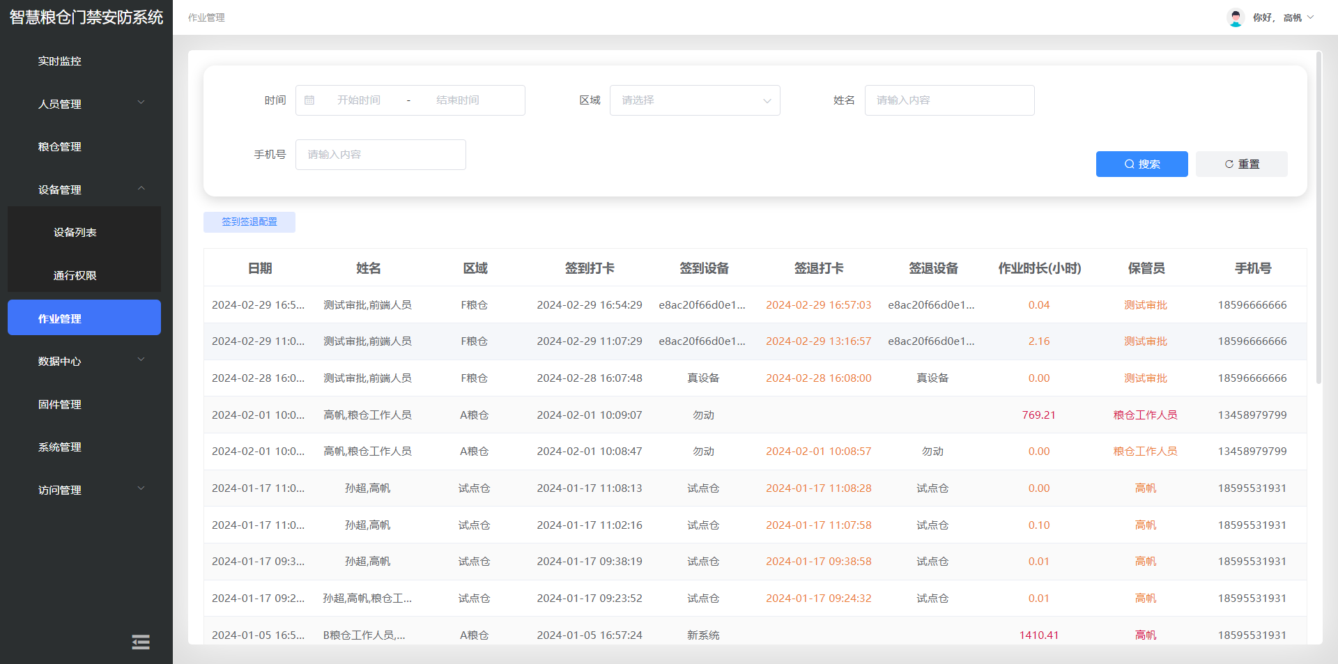The height and width of the screenshot is (664, 1338).
Task: Collapse the 设备管理 submenu chevron
Action: pos(141,188)
